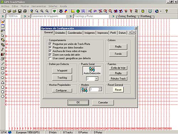178x134 pixels.
Task: Click the green circle icon in toolbar
Action: 78,11
